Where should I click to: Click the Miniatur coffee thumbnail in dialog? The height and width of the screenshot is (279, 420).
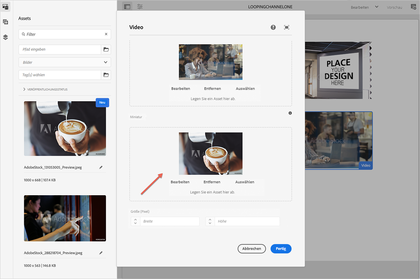click(x=211, y=154)
